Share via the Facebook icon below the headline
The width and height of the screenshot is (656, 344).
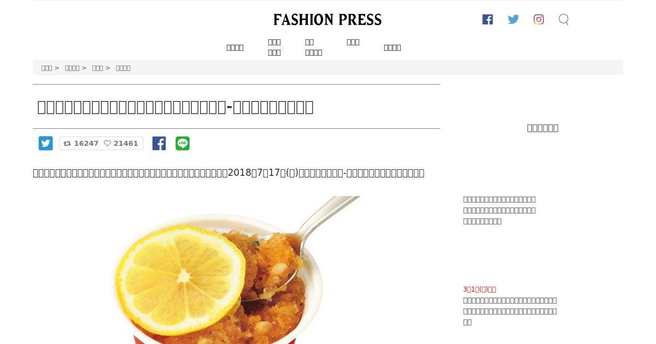coord(159,144)
